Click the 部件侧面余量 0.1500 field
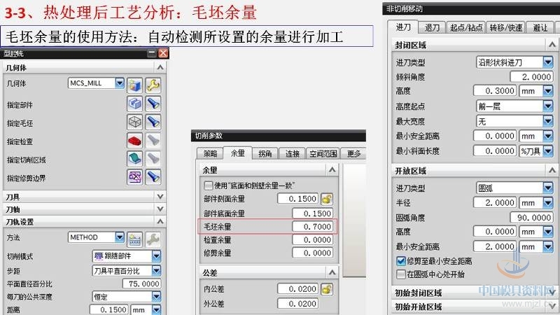The width and height of the screenshot is (560, 315). [297, 199]
